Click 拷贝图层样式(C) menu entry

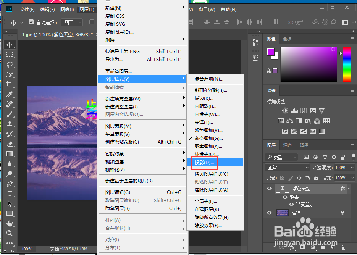pyautogui.click(x=215, y=174)
